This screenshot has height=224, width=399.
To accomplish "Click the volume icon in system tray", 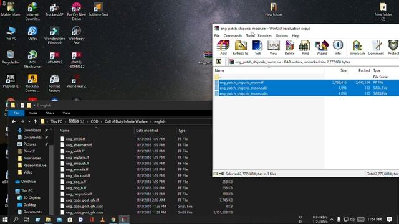I will pos(352,220).
